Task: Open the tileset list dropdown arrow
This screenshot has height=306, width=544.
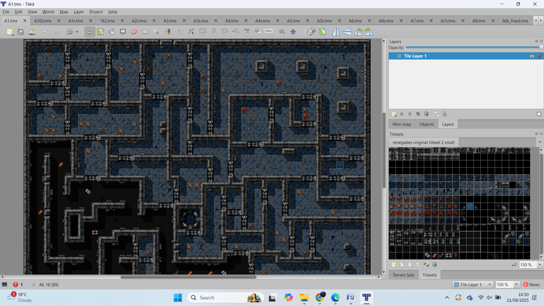Action: click(540, 142)
